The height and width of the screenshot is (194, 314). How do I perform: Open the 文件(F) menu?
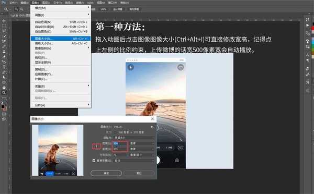pos(14,3)
